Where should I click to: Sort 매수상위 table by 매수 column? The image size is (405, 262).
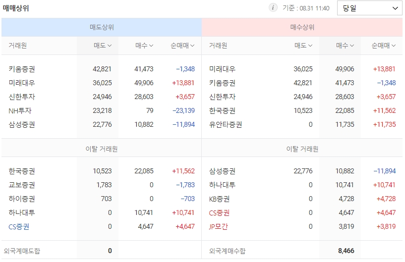click(x=345, y=46)
